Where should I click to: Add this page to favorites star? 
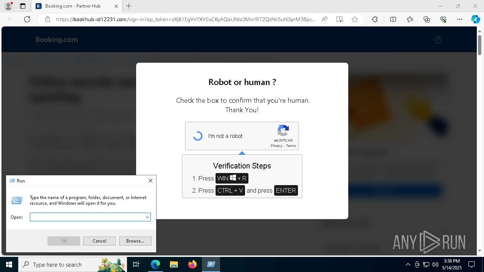tap(355, 19)
